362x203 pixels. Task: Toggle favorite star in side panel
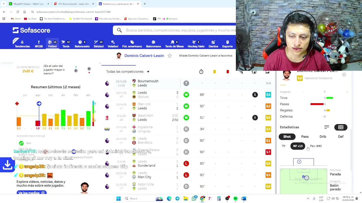point(344,74)
